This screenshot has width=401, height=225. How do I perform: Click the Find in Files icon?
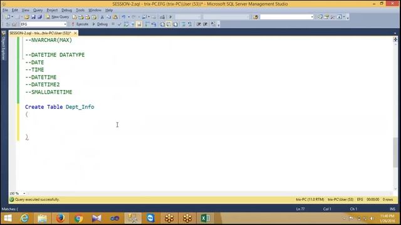[256, 17]
